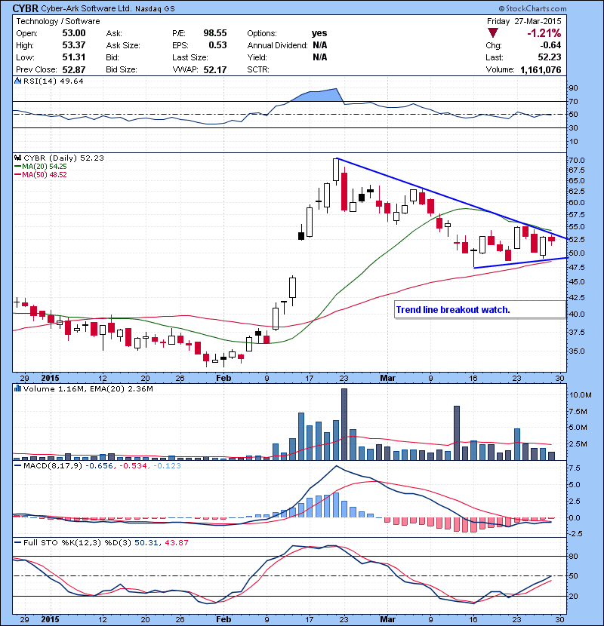This screenshot has height=626, width=604.
Task: Click the 10.0M volume axis label
Action: (581, 395)
